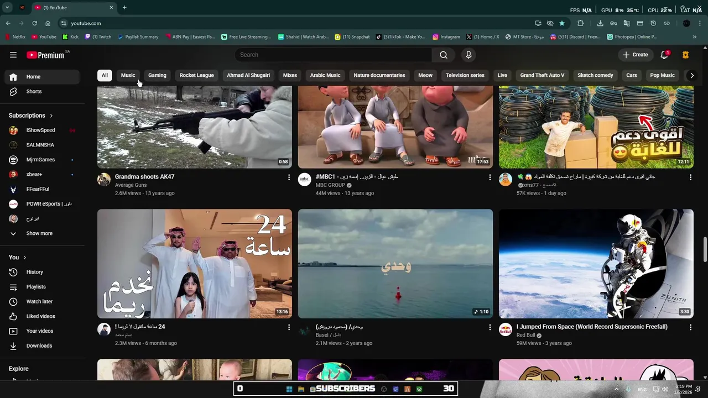Open the MjrmGames subscription
The width and height of the screenshot is (708, 398).
coord(42,160)
